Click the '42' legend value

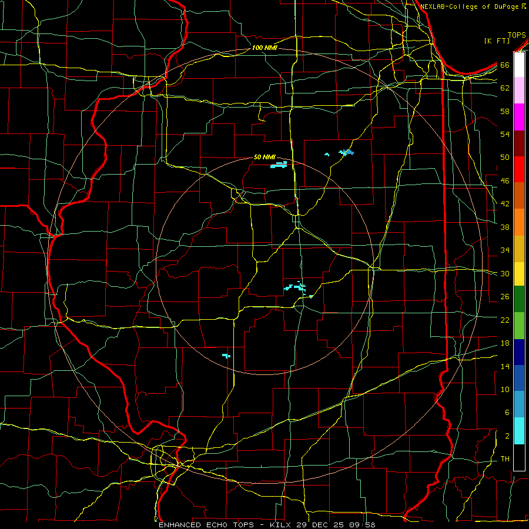coord(505,204)
